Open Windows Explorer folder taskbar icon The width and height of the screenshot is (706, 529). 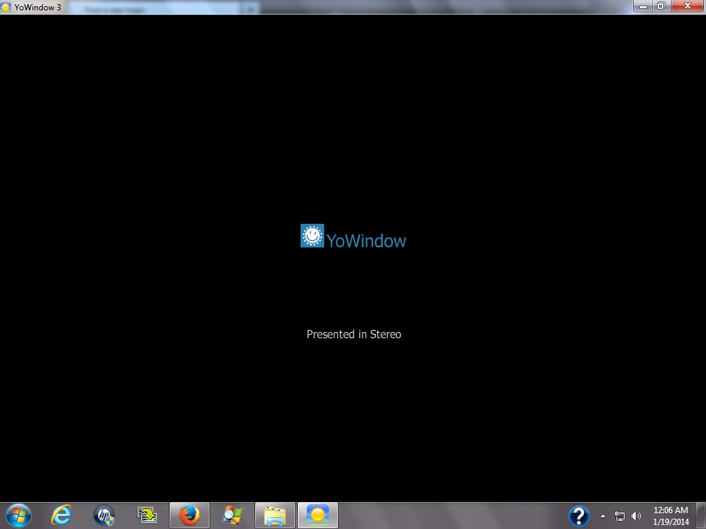click(275, 515)
